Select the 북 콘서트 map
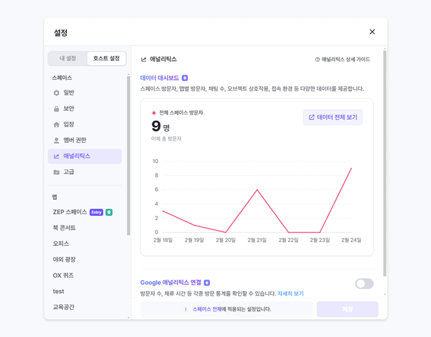The width and height of the screenshot is (431, 337). click(64, 228)
